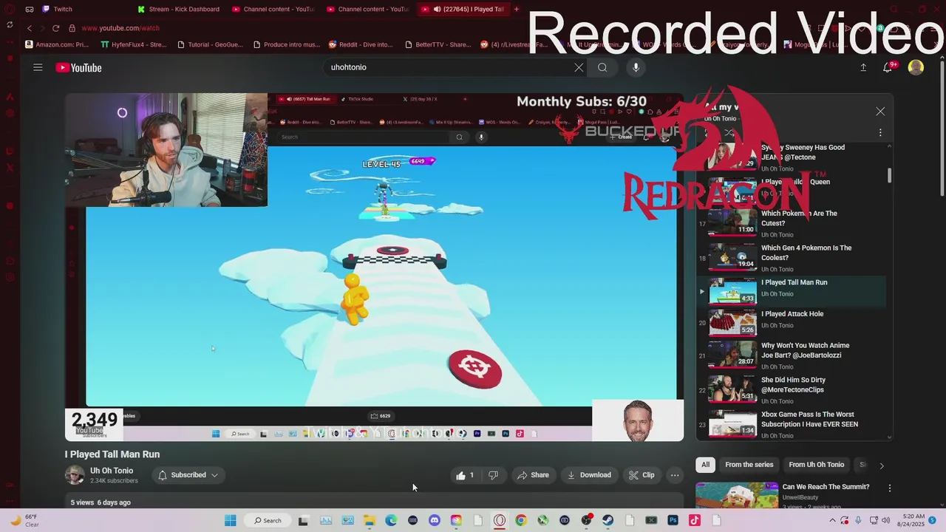The width and height of the screenshot is (946, 532).
Task: Open BetterTTV bookmark
Action: [x=438, y=44]
